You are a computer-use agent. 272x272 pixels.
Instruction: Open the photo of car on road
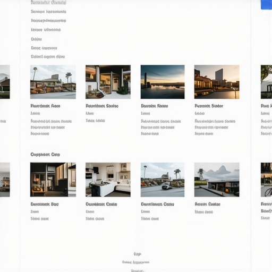pos(163,180)
